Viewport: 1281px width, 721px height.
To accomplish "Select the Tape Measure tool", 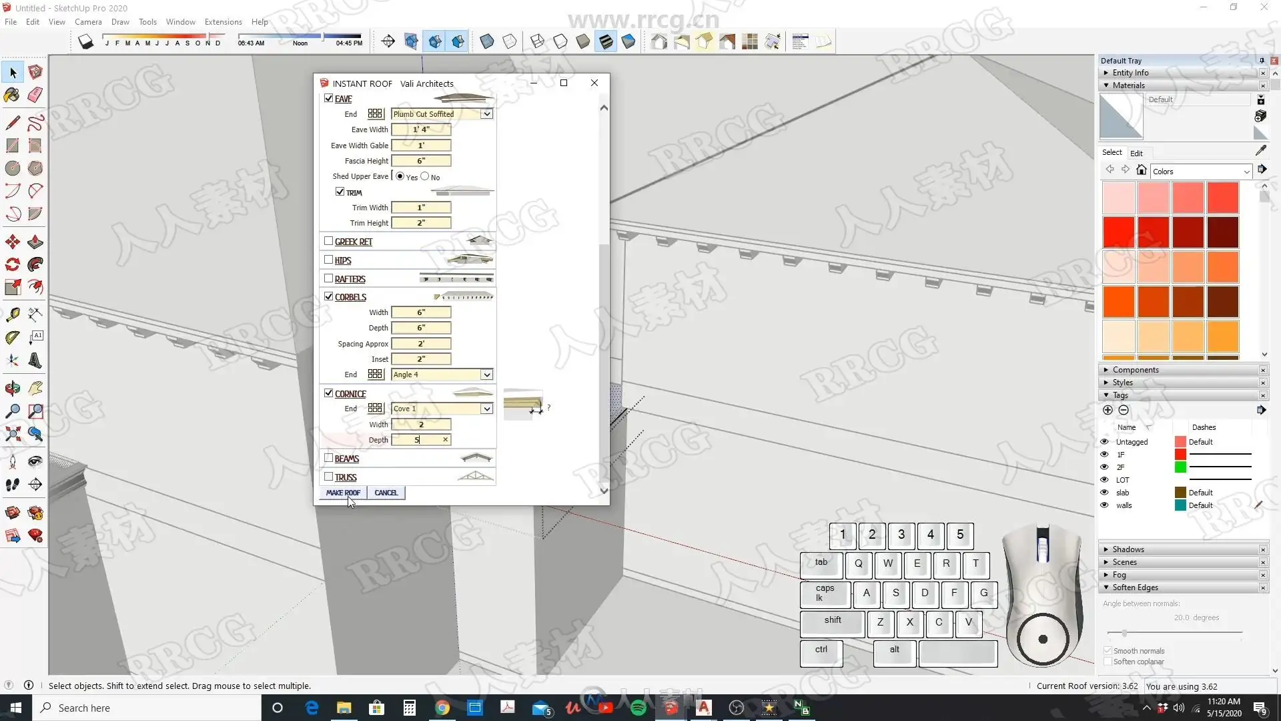I will click(x=12, y=314).
